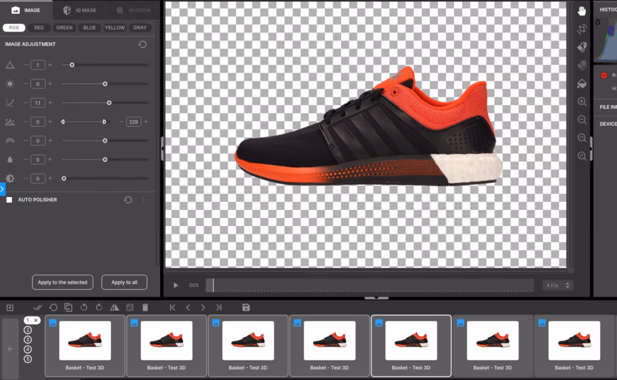Select row 5 radio button
The height and width of the screenshot is (380, 617).
pos(28,359)
